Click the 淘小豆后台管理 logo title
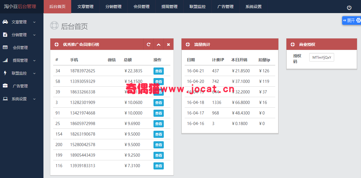The height and width of the screenshot is (178, 361). (20, 6)
